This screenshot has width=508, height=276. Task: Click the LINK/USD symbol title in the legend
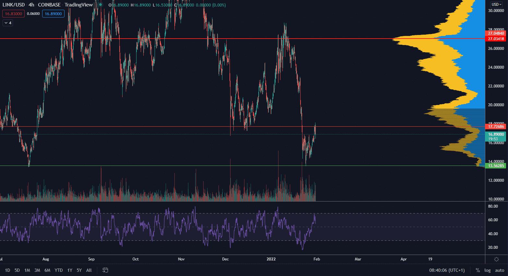(13, 5)
